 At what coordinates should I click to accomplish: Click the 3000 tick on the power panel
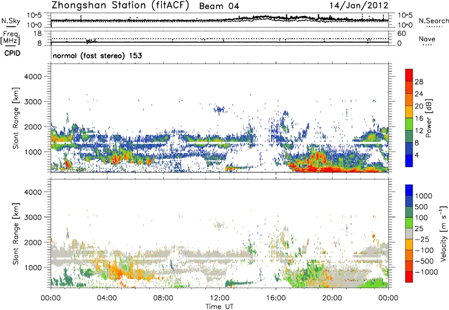pyautogui.click(x=33, y=102)
